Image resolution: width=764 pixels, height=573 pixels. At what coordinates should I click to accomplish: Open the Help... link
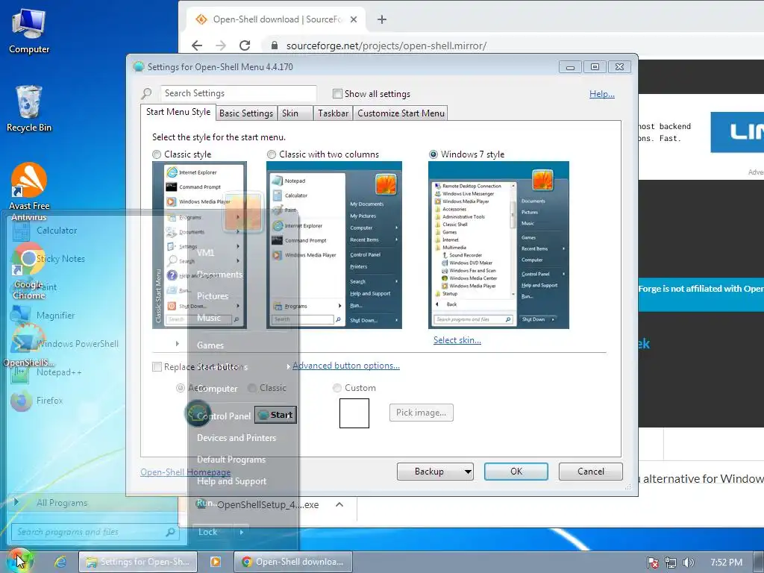[x=602, y=93]
